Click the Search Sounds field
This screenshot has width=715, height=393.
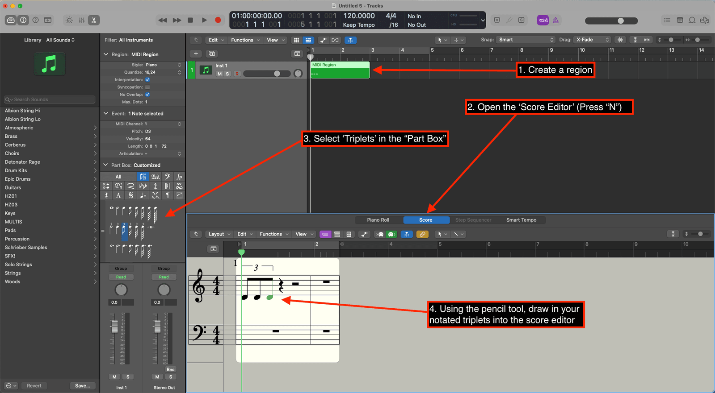(x=50, y=99)
